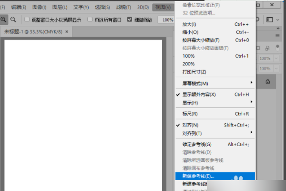Screen dimensions: 286x191
Task: Open the 编辑(E) menu
Action: [x=19, y=7]
